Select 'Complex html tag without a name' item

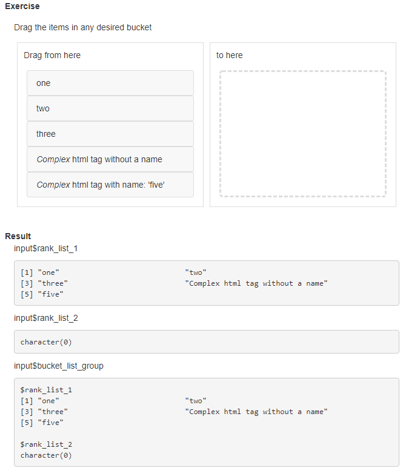[x=110, y=159]
